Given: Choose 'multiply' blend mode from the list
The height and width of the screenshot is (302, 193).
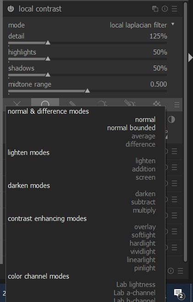Looking at the screenshot, I should [144, 210].
